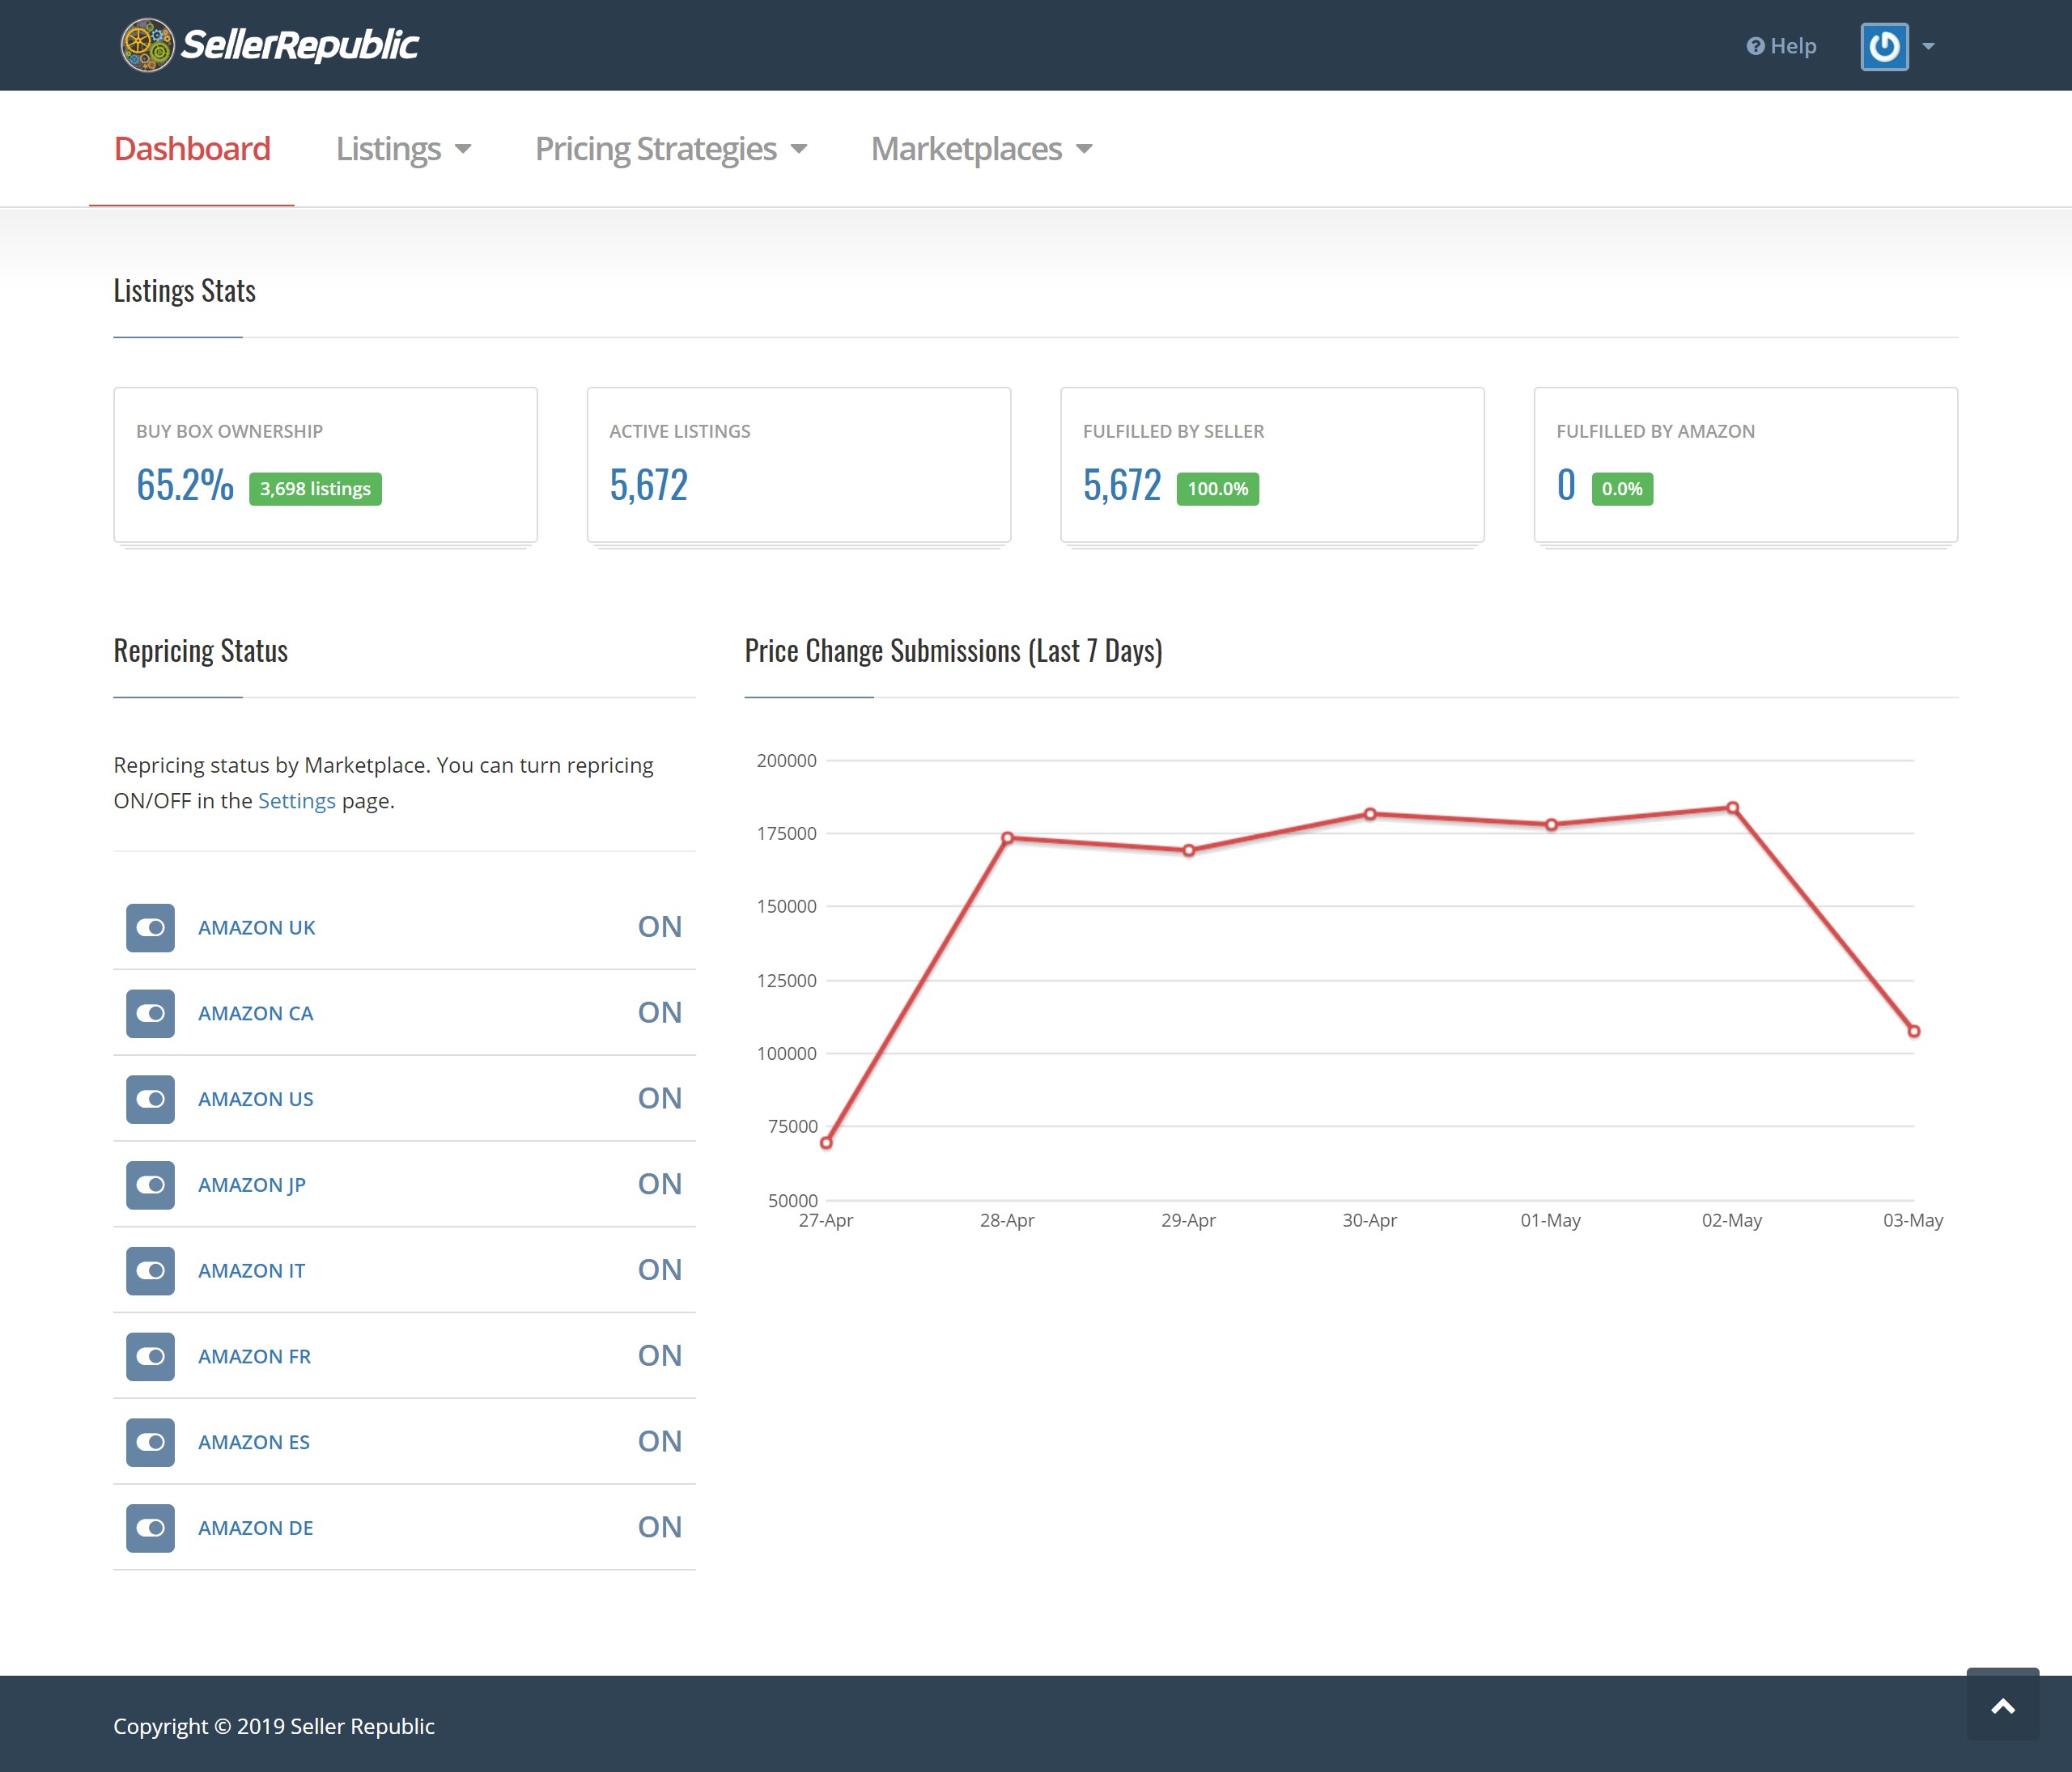Image resolution: width=2072 pixels, height=1772 pixels.
Task: Click the AMAZON ES marketplace link
Action: [253, 1442]
